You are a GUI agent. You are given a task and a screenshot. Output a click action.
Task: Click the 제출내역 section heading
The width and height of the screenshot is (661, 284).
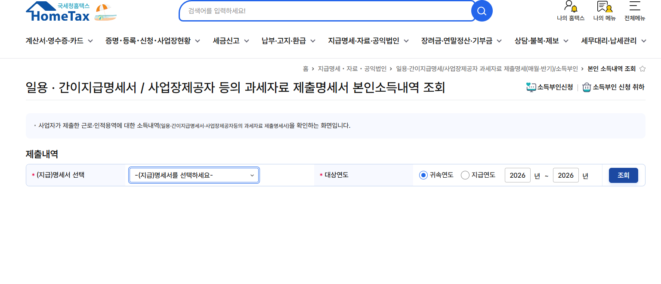tap(42, 154)
